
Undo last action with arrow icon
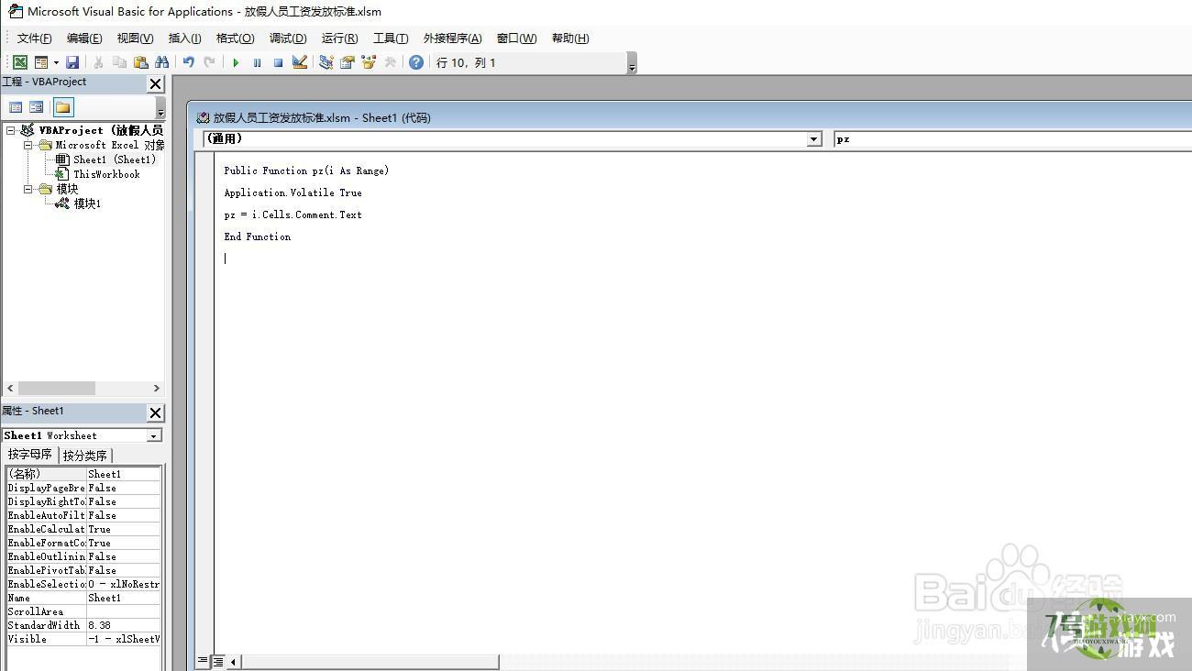pyautogui.click(x=188, y=62)
